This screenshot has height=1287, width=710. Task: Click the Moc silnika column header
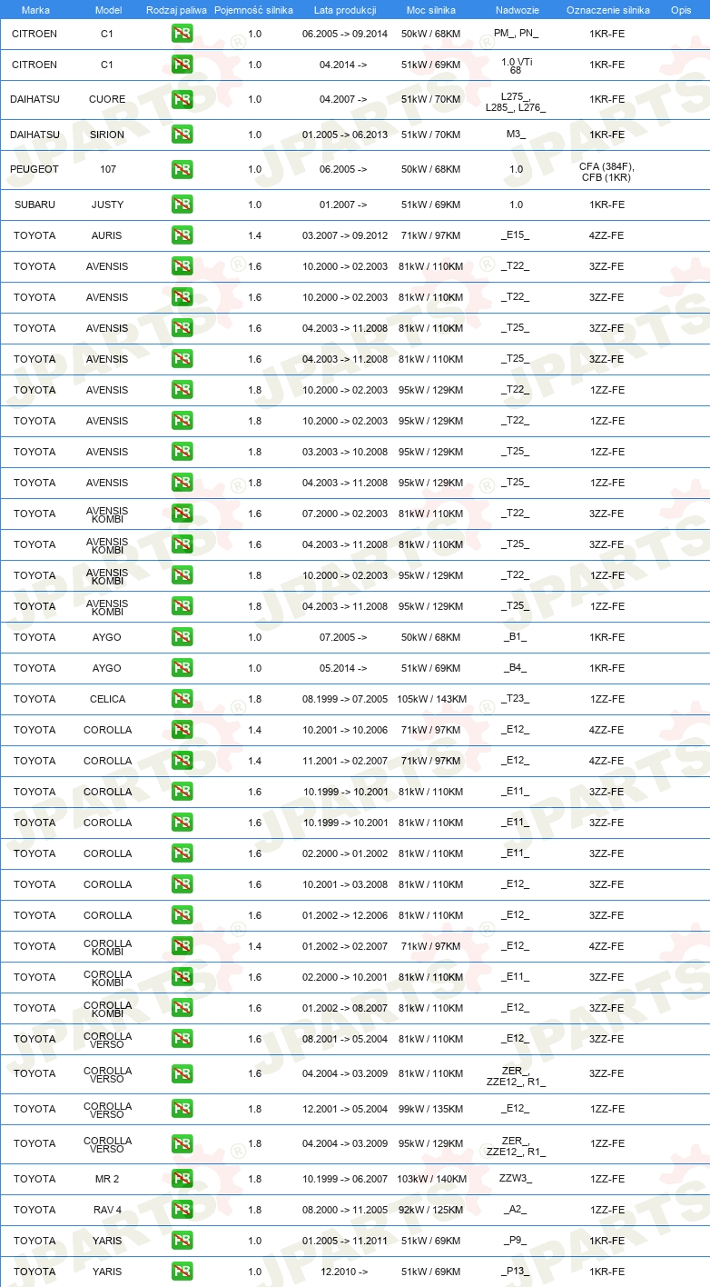(x=431, y=10)
